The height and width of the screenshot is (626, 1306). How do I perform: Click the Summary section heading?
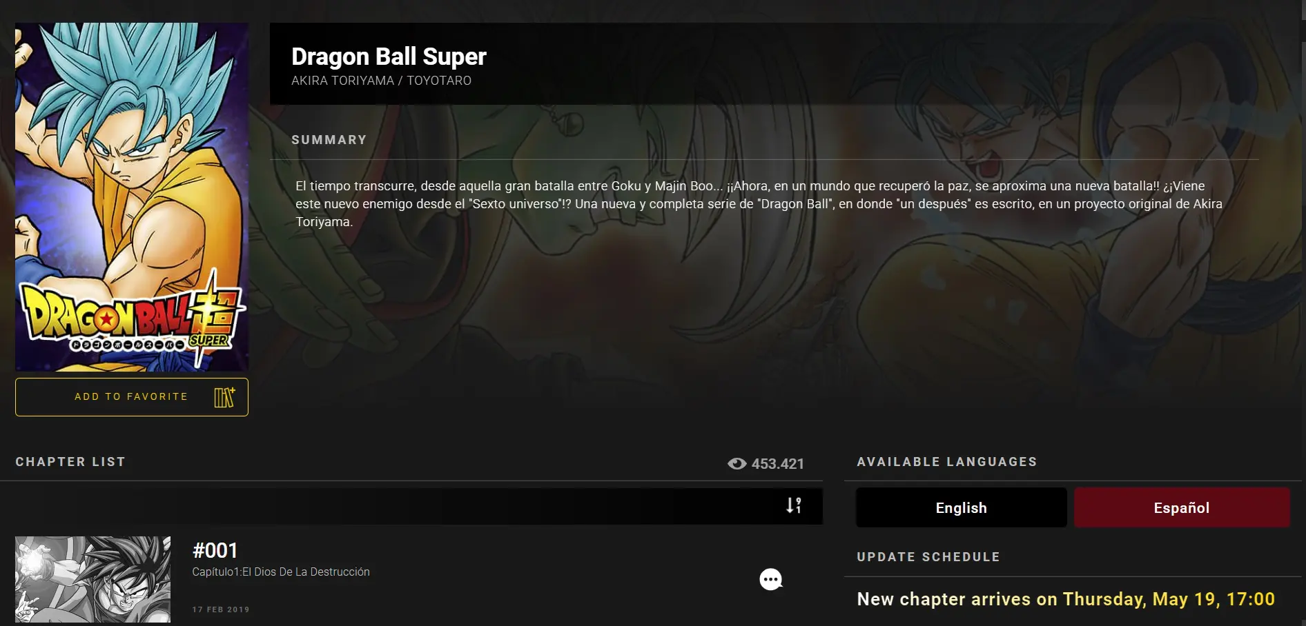(329, 140)
